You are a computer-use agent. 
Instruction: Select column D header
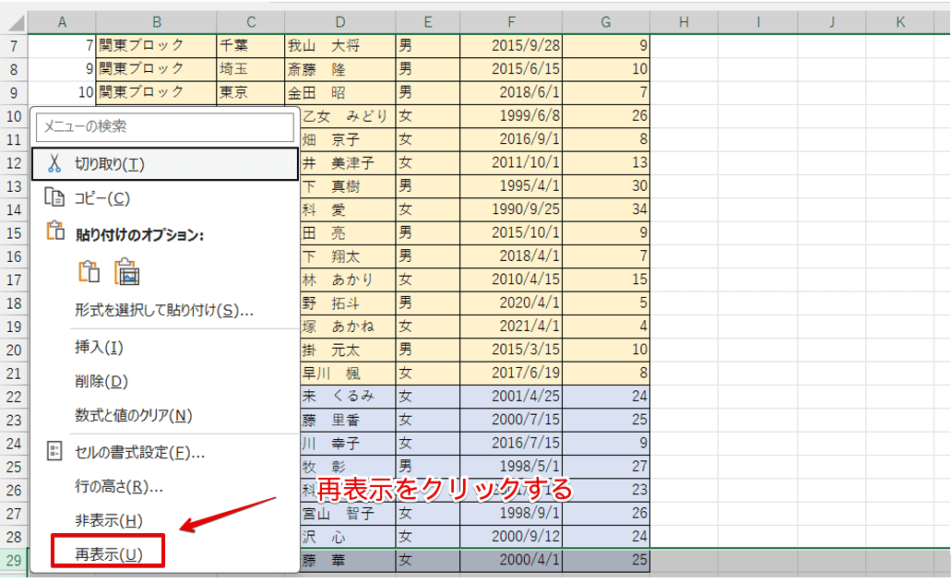click(340, 22)
